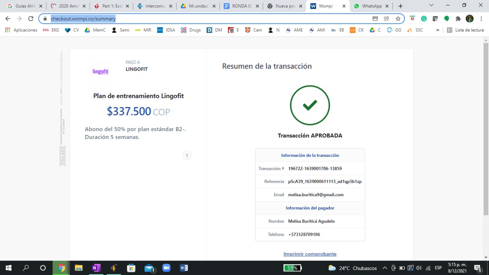Open the Lista de lectura button
The height and width of the screenshot is (275, 489).
point(465,30)
